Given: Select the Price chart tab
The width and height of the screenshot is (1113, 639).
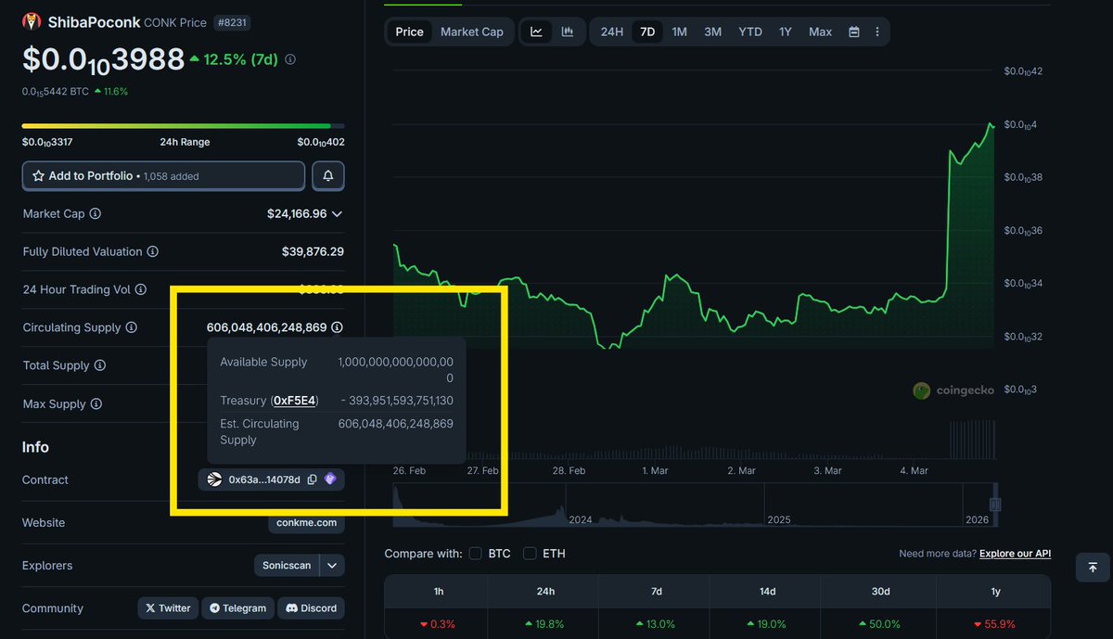Looking at the screenshot, I should click(409, 32).
